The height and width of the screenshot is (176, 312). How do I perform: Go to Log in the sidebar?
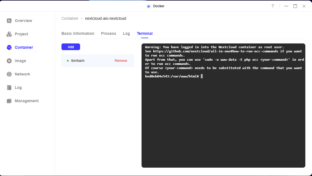coord(18,87)
